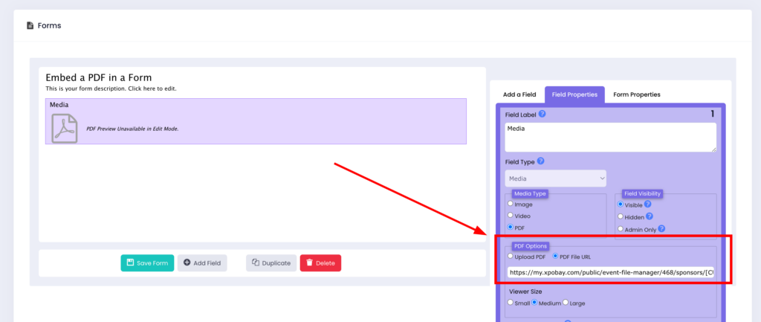Click the Duplicate button
The image size is (761, 322).
click(271, 263)
